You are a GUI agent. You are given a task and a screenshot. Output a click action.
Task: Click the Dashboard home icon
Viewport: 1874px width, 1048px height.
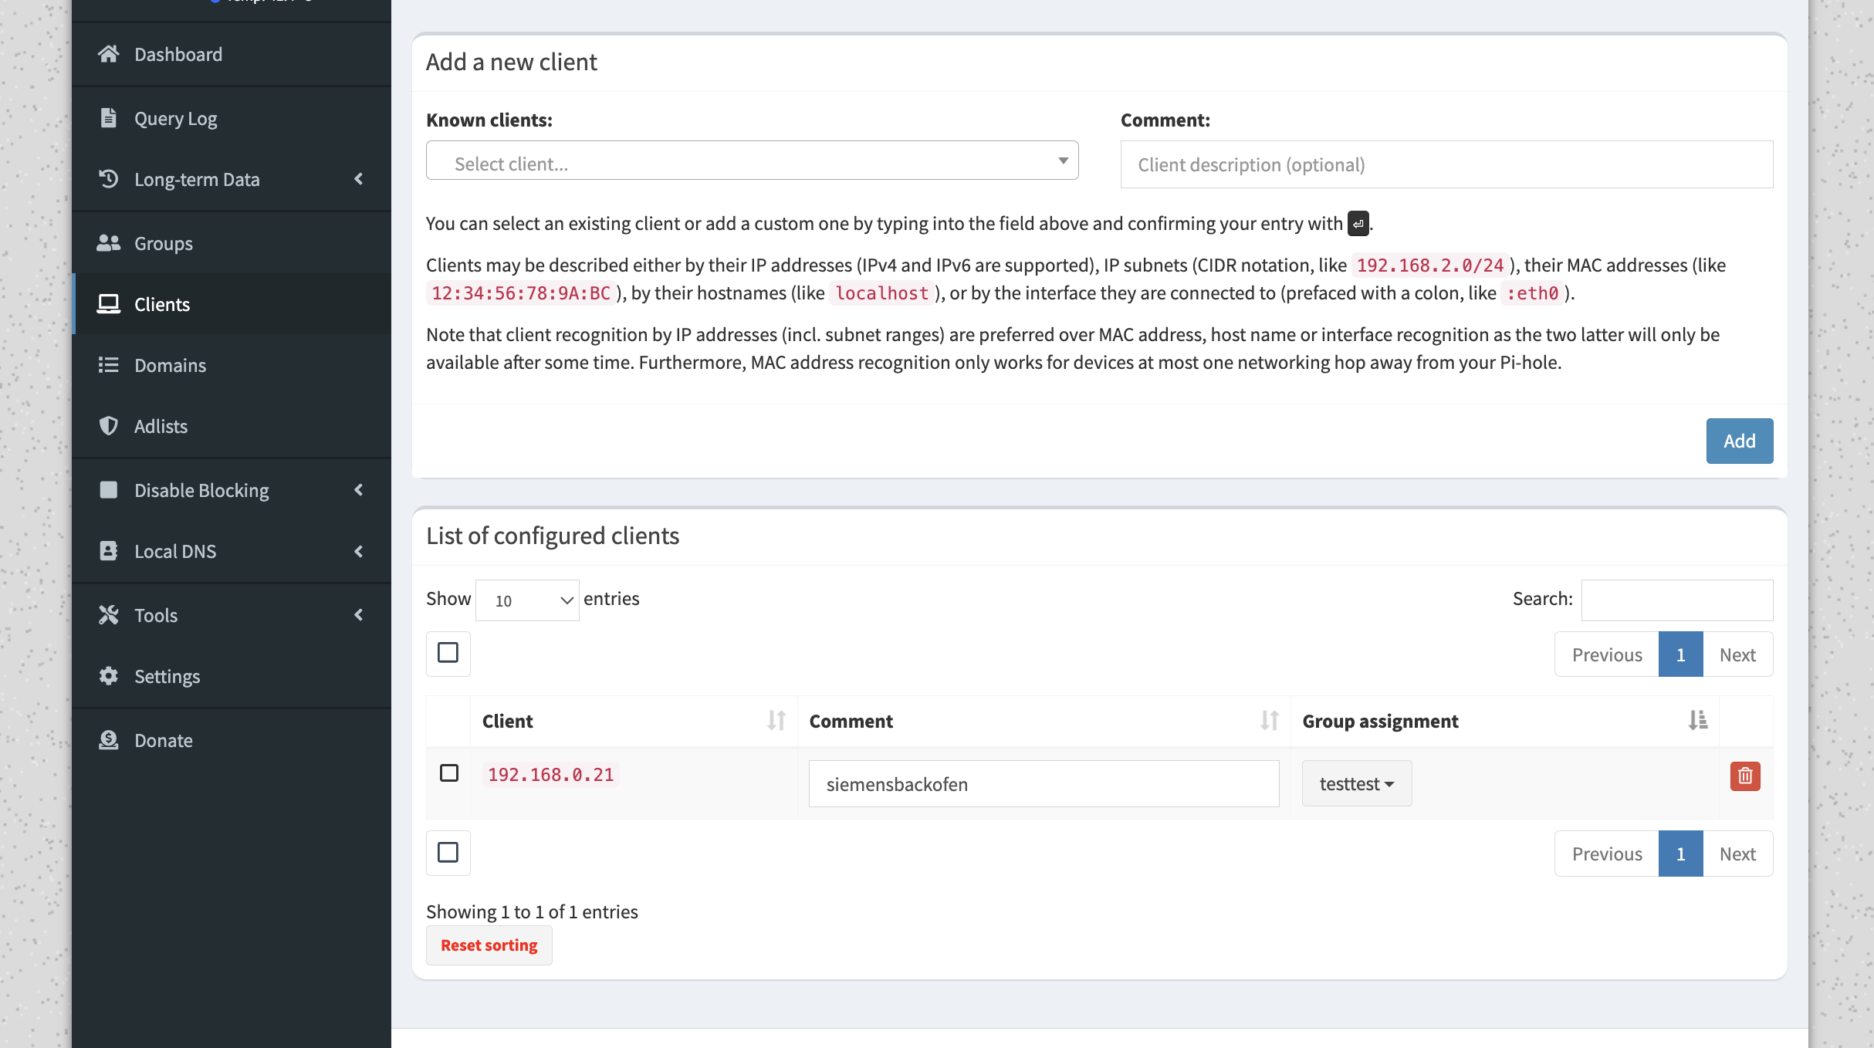click(109, 54)
